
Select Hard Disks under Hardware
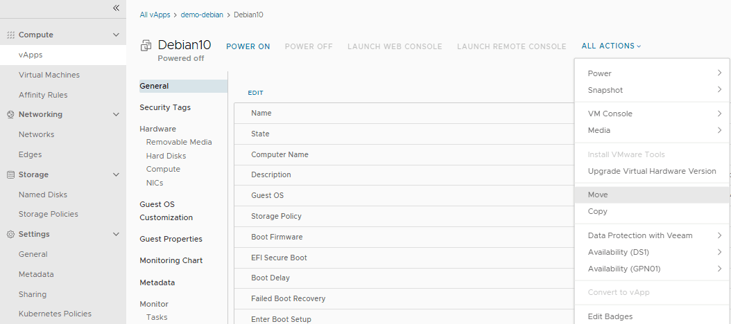[166, 156]
